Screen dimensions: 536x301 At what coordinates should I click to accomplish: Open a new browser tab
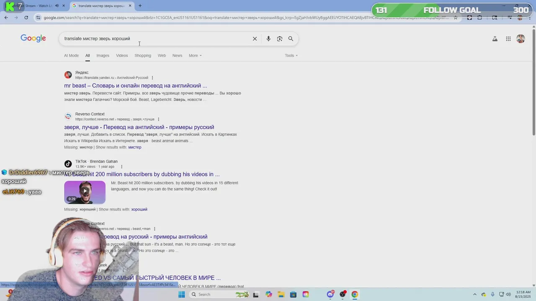pos(140,6)
